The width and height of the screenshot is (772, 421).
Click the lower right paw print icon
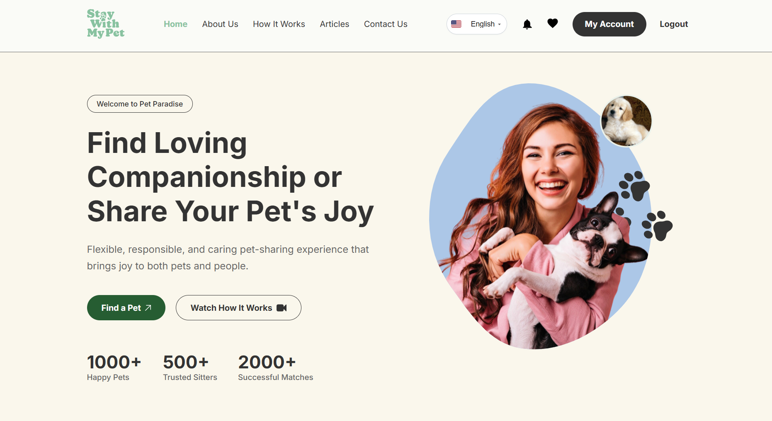pos(657,226)
